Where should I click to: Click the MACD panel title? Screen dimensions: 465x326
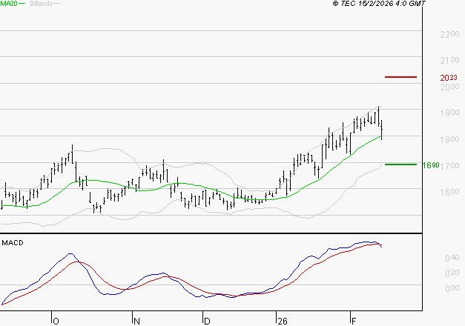tap(13, 243)
